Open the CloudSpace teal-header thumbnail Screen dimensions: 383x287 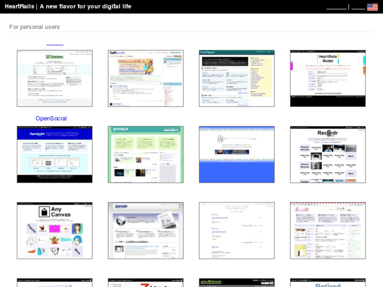coord(237,78)
